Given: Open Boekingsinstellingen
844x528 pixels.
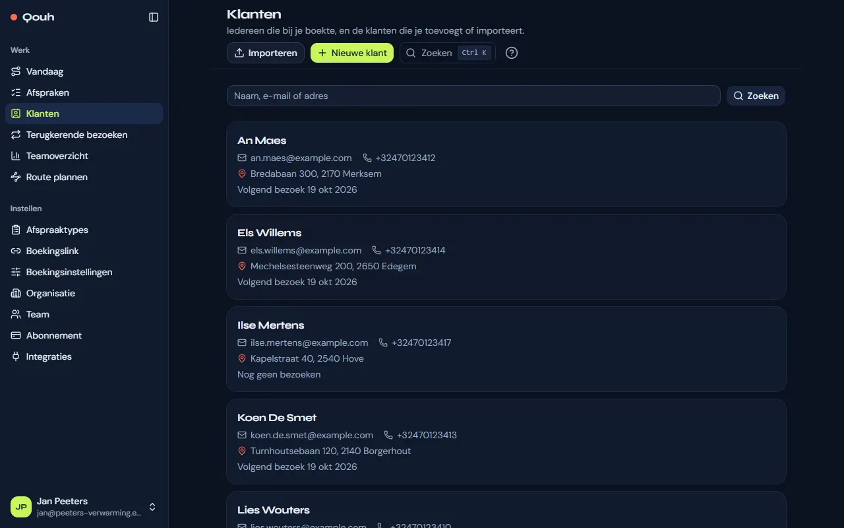Looking at the screenshot, I should pyautogui.click(x=84, y=272).
